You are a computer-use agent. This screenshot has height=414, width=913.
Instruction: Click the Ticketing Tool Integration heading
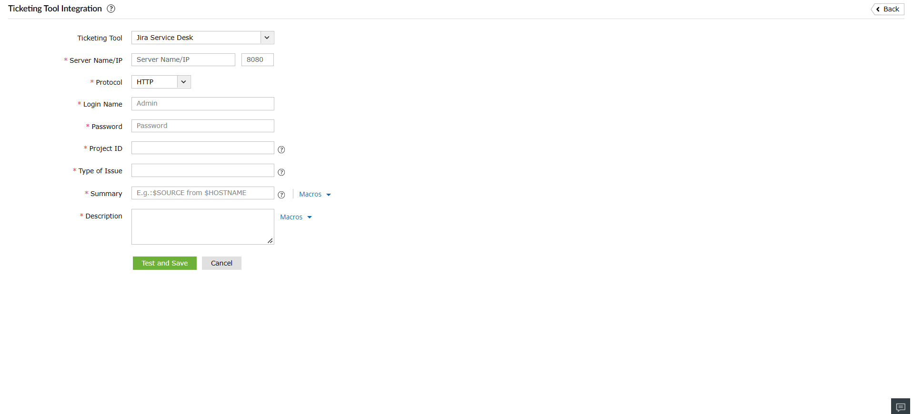click(x=55, y=9)
